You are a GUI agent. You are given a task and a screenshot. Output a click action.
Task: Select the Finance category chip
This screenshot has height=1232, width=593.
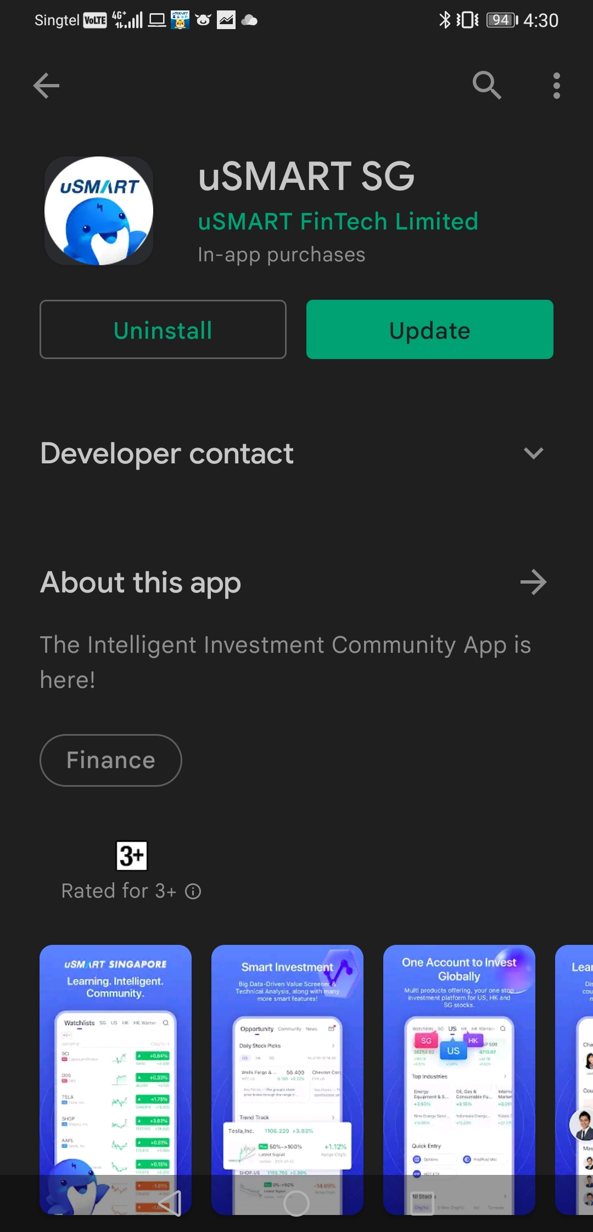click(111, 760)
